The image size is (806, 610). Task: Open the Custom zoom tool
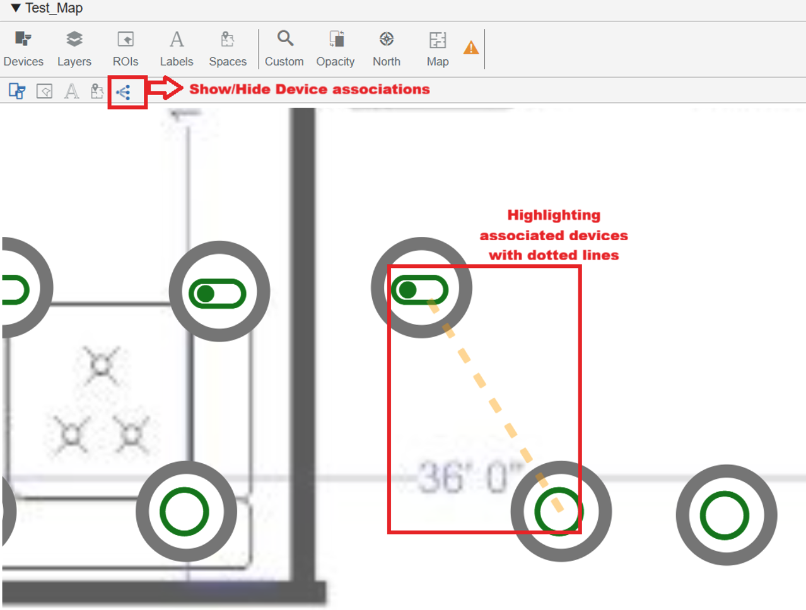(284, 48)
